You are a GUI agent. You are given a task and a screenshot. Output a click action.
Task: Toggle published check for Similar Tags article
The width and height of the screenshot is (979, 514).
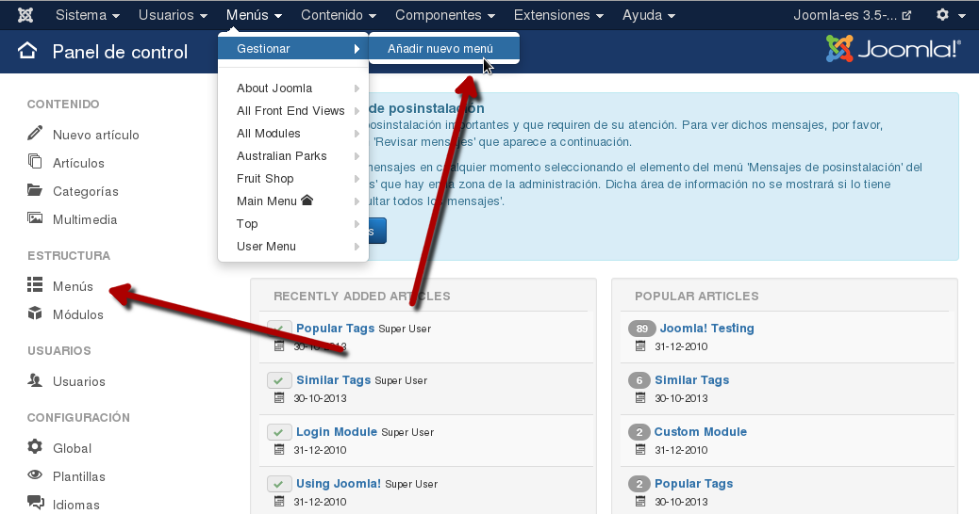pyautogui.click(x=279, y=380)
